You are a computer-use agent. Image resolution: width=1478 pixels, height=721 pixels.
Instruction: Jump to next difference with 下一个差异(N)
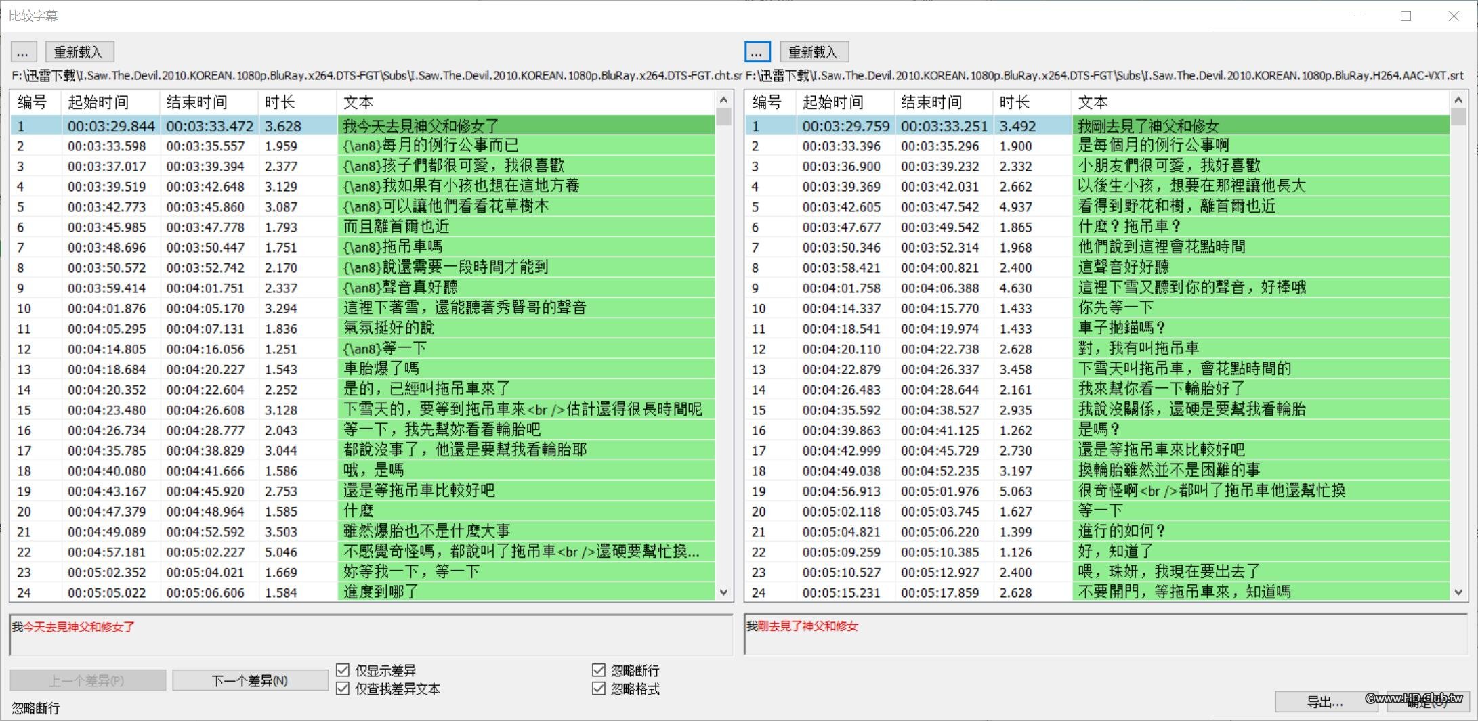[x=250, y=680]
